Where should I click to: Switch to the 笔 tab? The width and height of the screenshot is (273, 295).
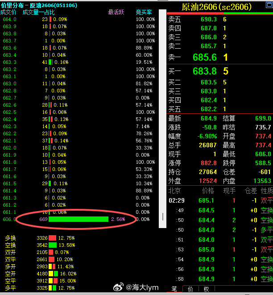[174, 289]
